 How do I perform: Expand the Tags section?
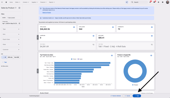(x=5, y=62)
